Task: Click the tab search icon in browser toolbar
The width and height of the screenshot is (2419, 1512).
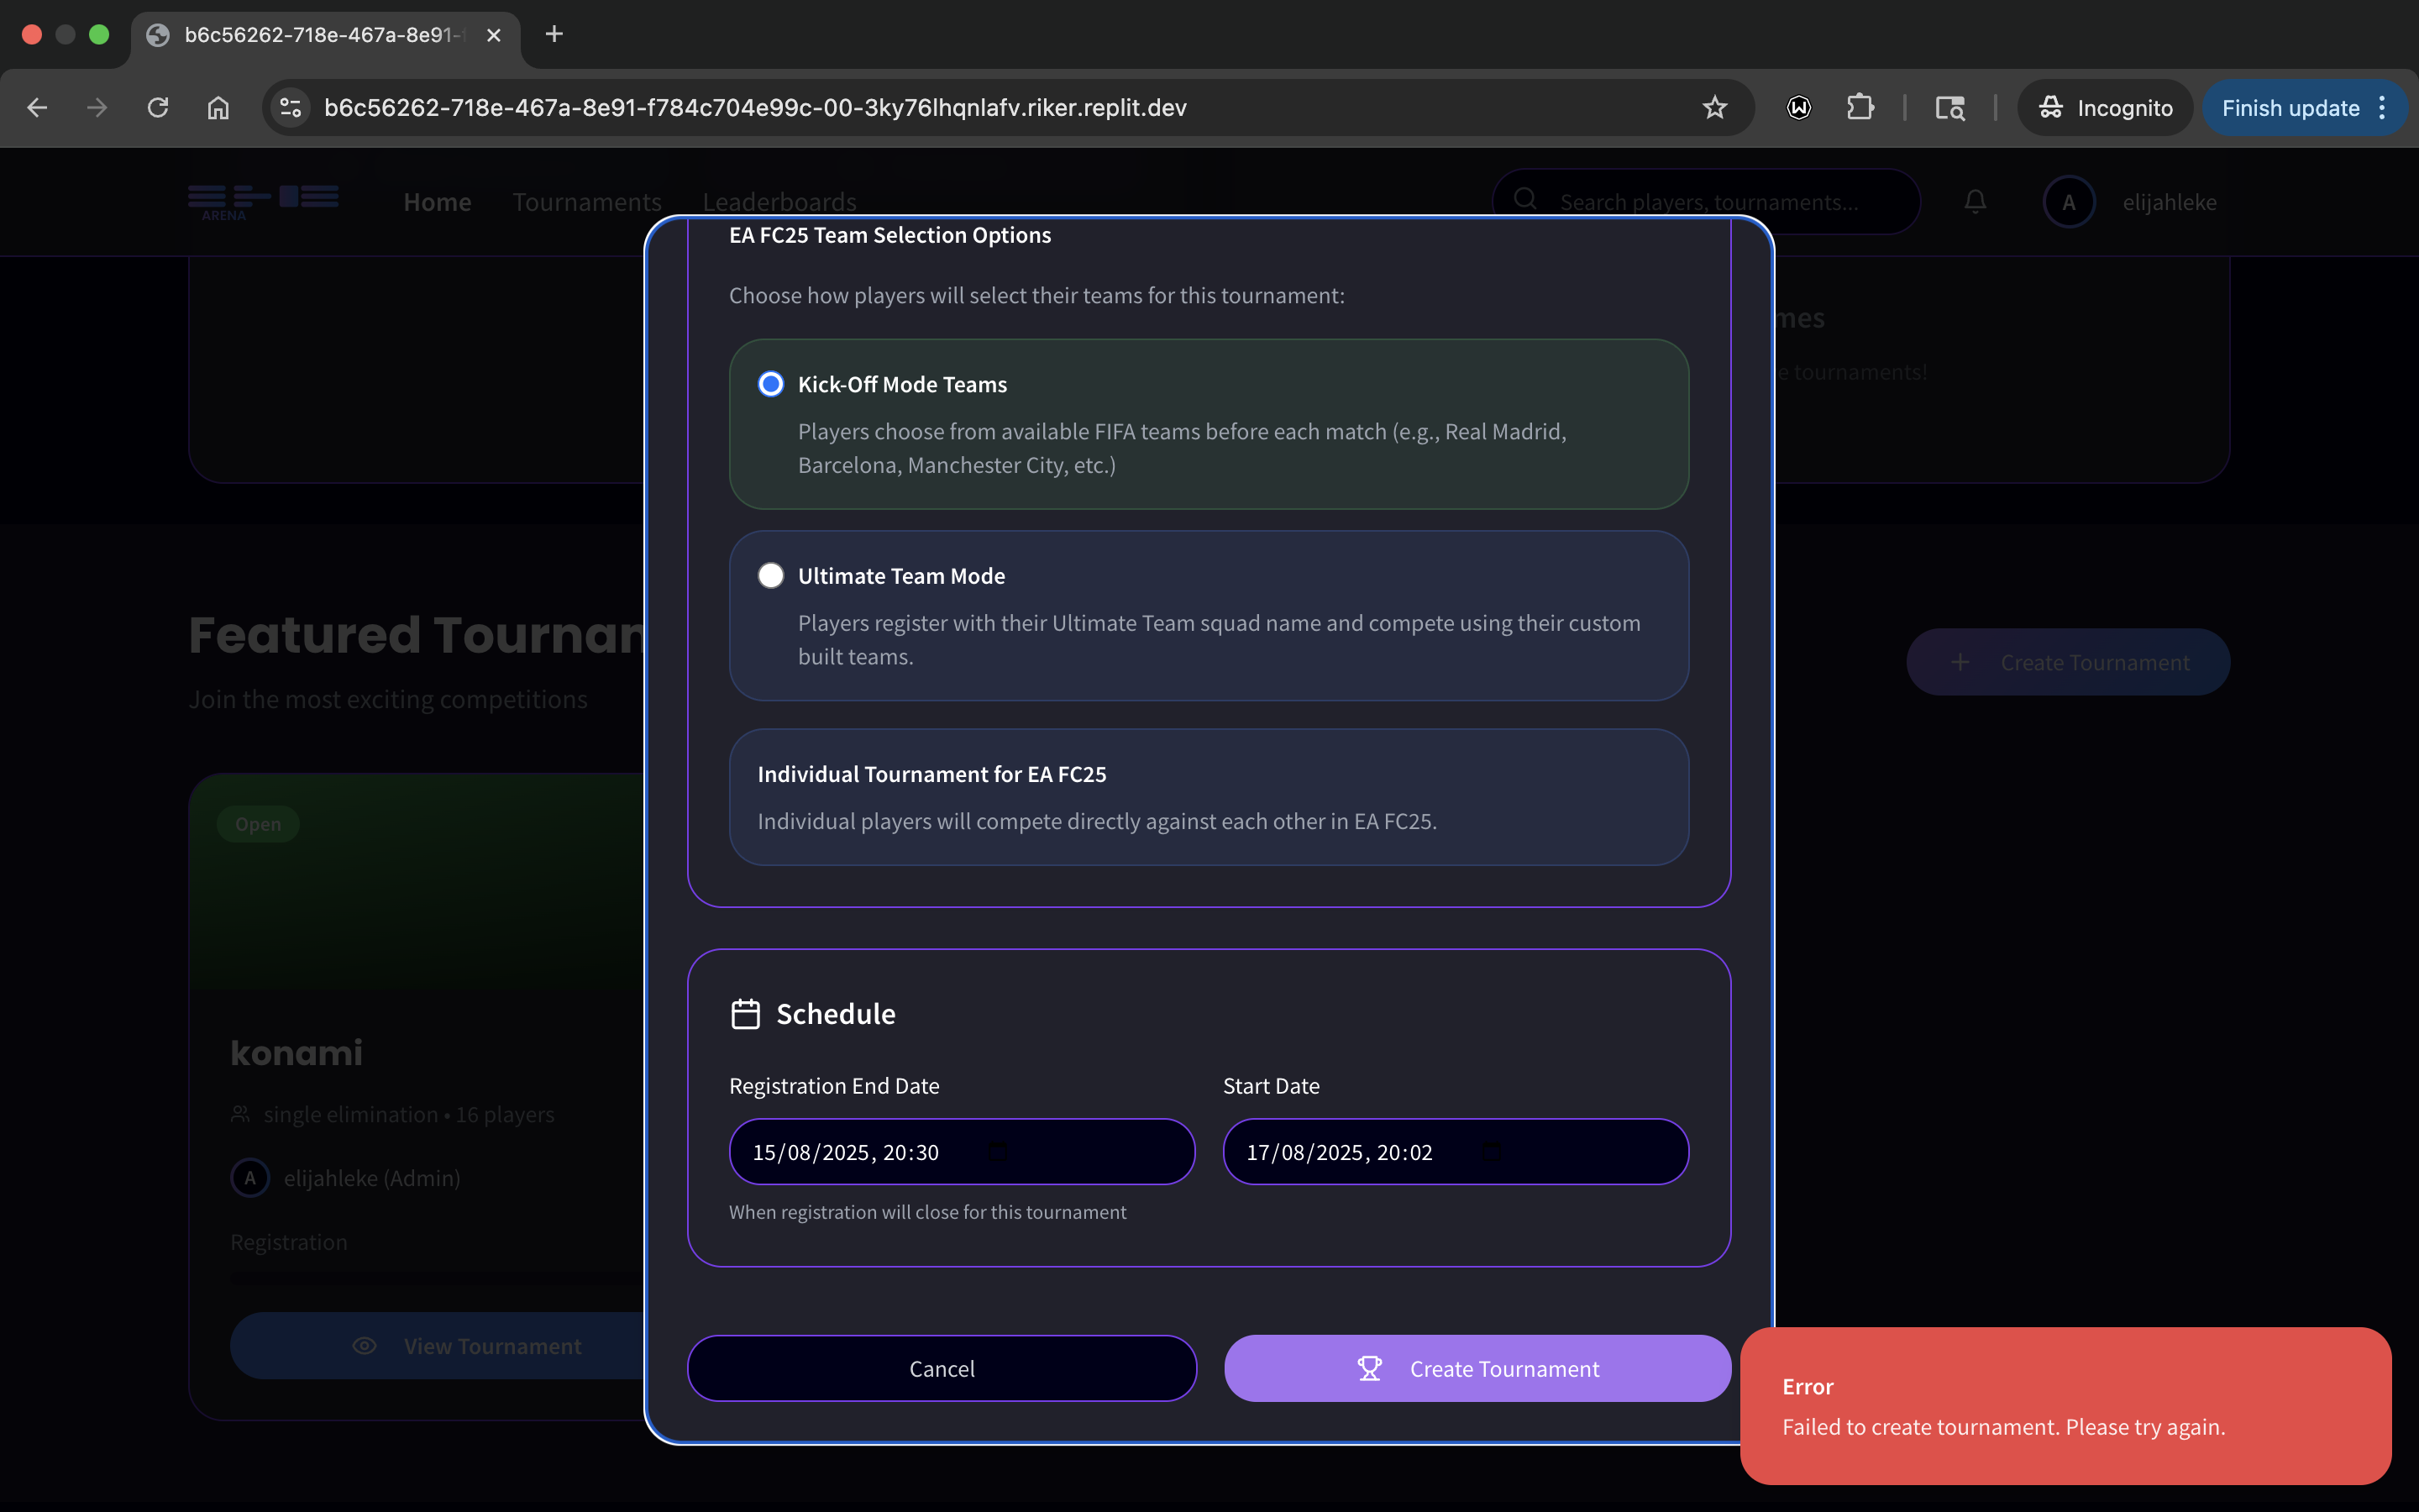Action: [x=1949, y=107]
